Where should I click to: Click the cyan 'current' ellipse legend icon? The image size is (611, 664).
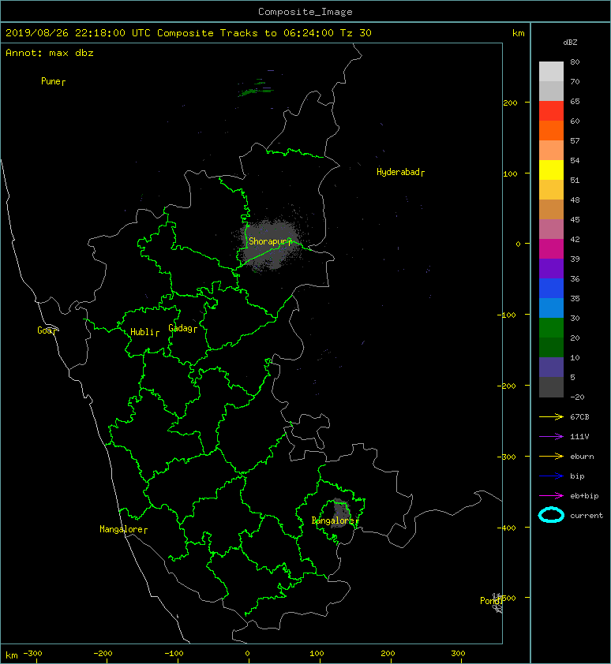(551, 516)
